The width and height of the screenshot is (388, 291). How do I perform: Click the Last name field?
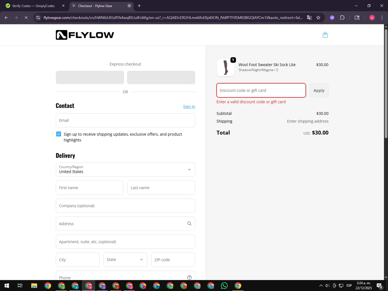(161, 188)
